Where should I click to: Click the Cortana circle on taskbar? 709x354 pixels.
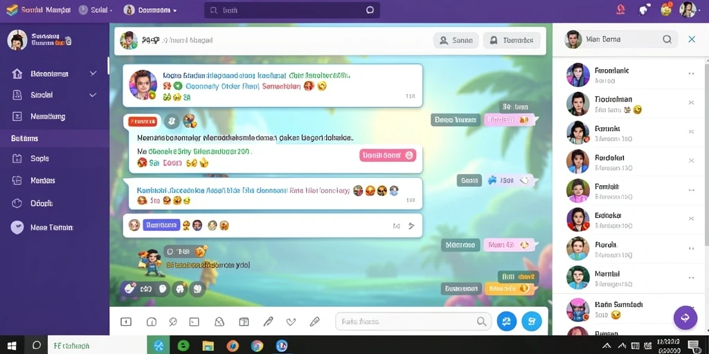pos(37,346)
